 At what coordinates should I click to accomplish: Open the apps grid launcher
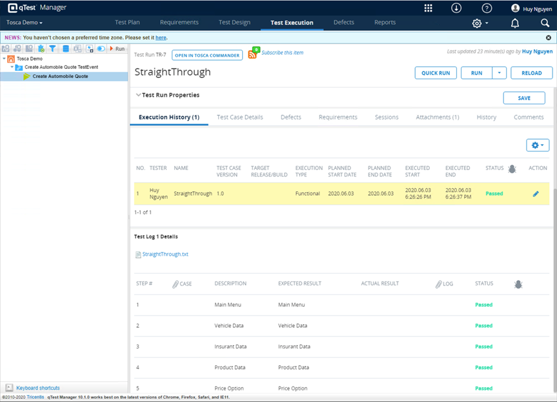point(429,8)
